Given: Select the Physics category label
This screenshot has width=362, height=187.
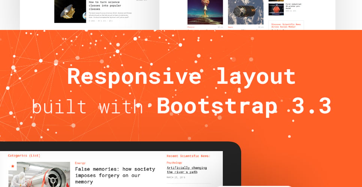Looking at the screenshot, I should [x=191, y=27].
